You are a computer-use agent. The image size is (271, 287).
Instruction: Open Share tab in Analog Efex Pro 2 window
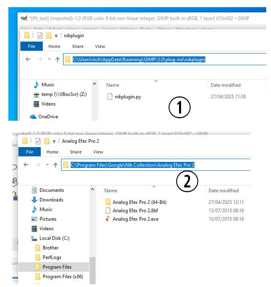(76, 152)
